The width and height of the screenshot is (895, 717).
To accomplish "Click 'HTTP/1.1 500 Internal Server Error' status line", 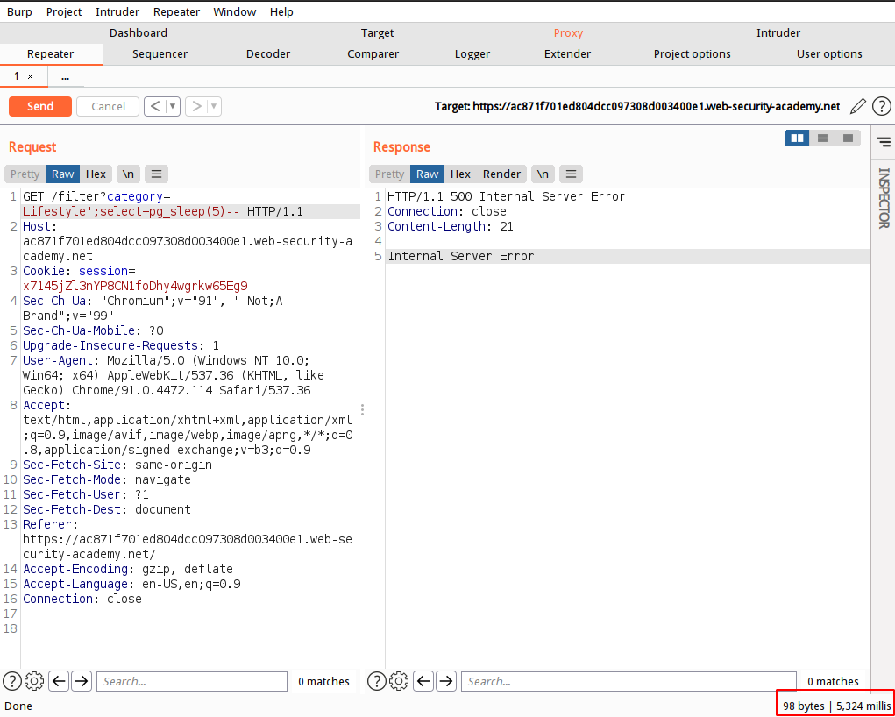I will click(507, 196).
